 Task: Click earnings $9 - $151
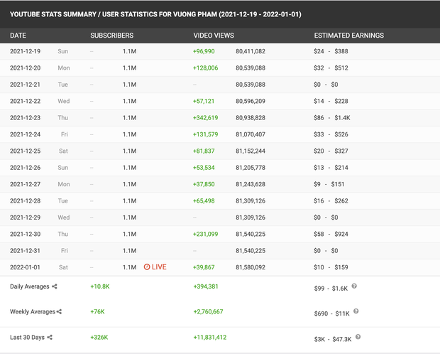tap(329, 184)
